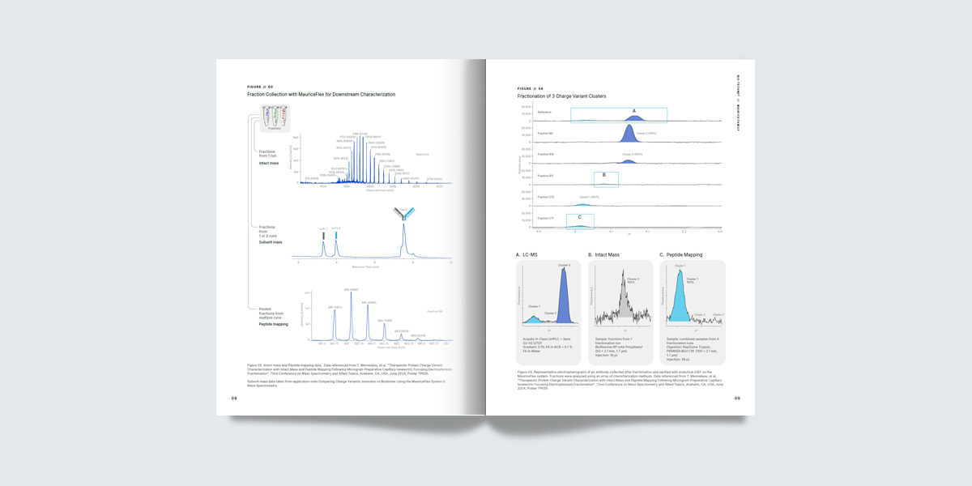Image resolution: width=972 pixels, height=486 pixels.
Task: Click the antibody Y-shaped icon above the peak
Action: coord(403,215)
